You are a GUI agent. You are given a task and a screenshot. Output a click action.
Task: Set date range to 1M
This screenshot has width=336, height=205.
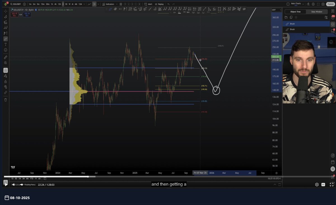point(20,178)
